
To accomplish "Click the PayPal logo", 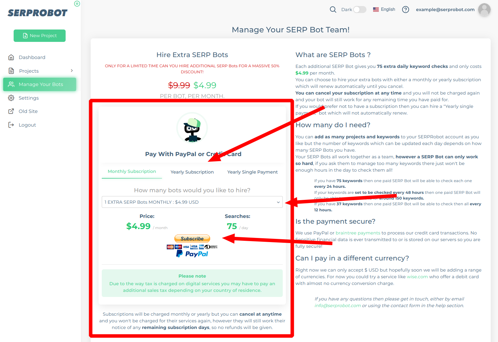I will pyautogui.click(x=192, y=254).
